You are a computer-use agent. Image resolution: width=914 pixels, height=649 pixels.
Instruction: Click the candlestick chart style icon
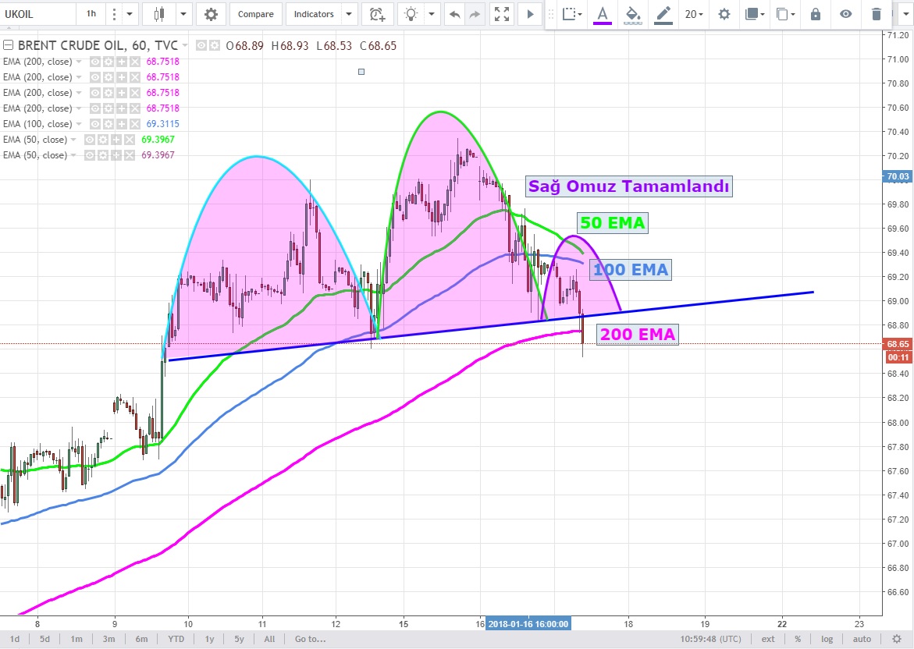pyautogui.click(x=160, y=14)
